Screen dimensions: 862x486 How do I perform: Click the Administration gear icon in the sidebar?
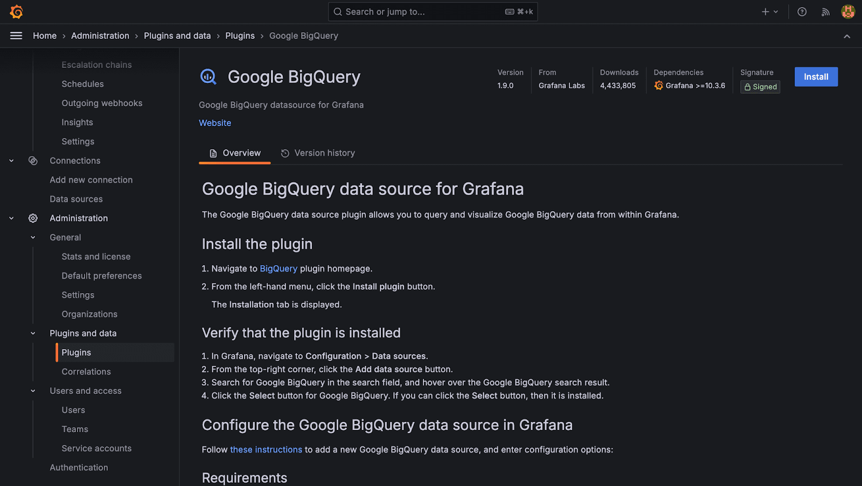pos(33,218)
